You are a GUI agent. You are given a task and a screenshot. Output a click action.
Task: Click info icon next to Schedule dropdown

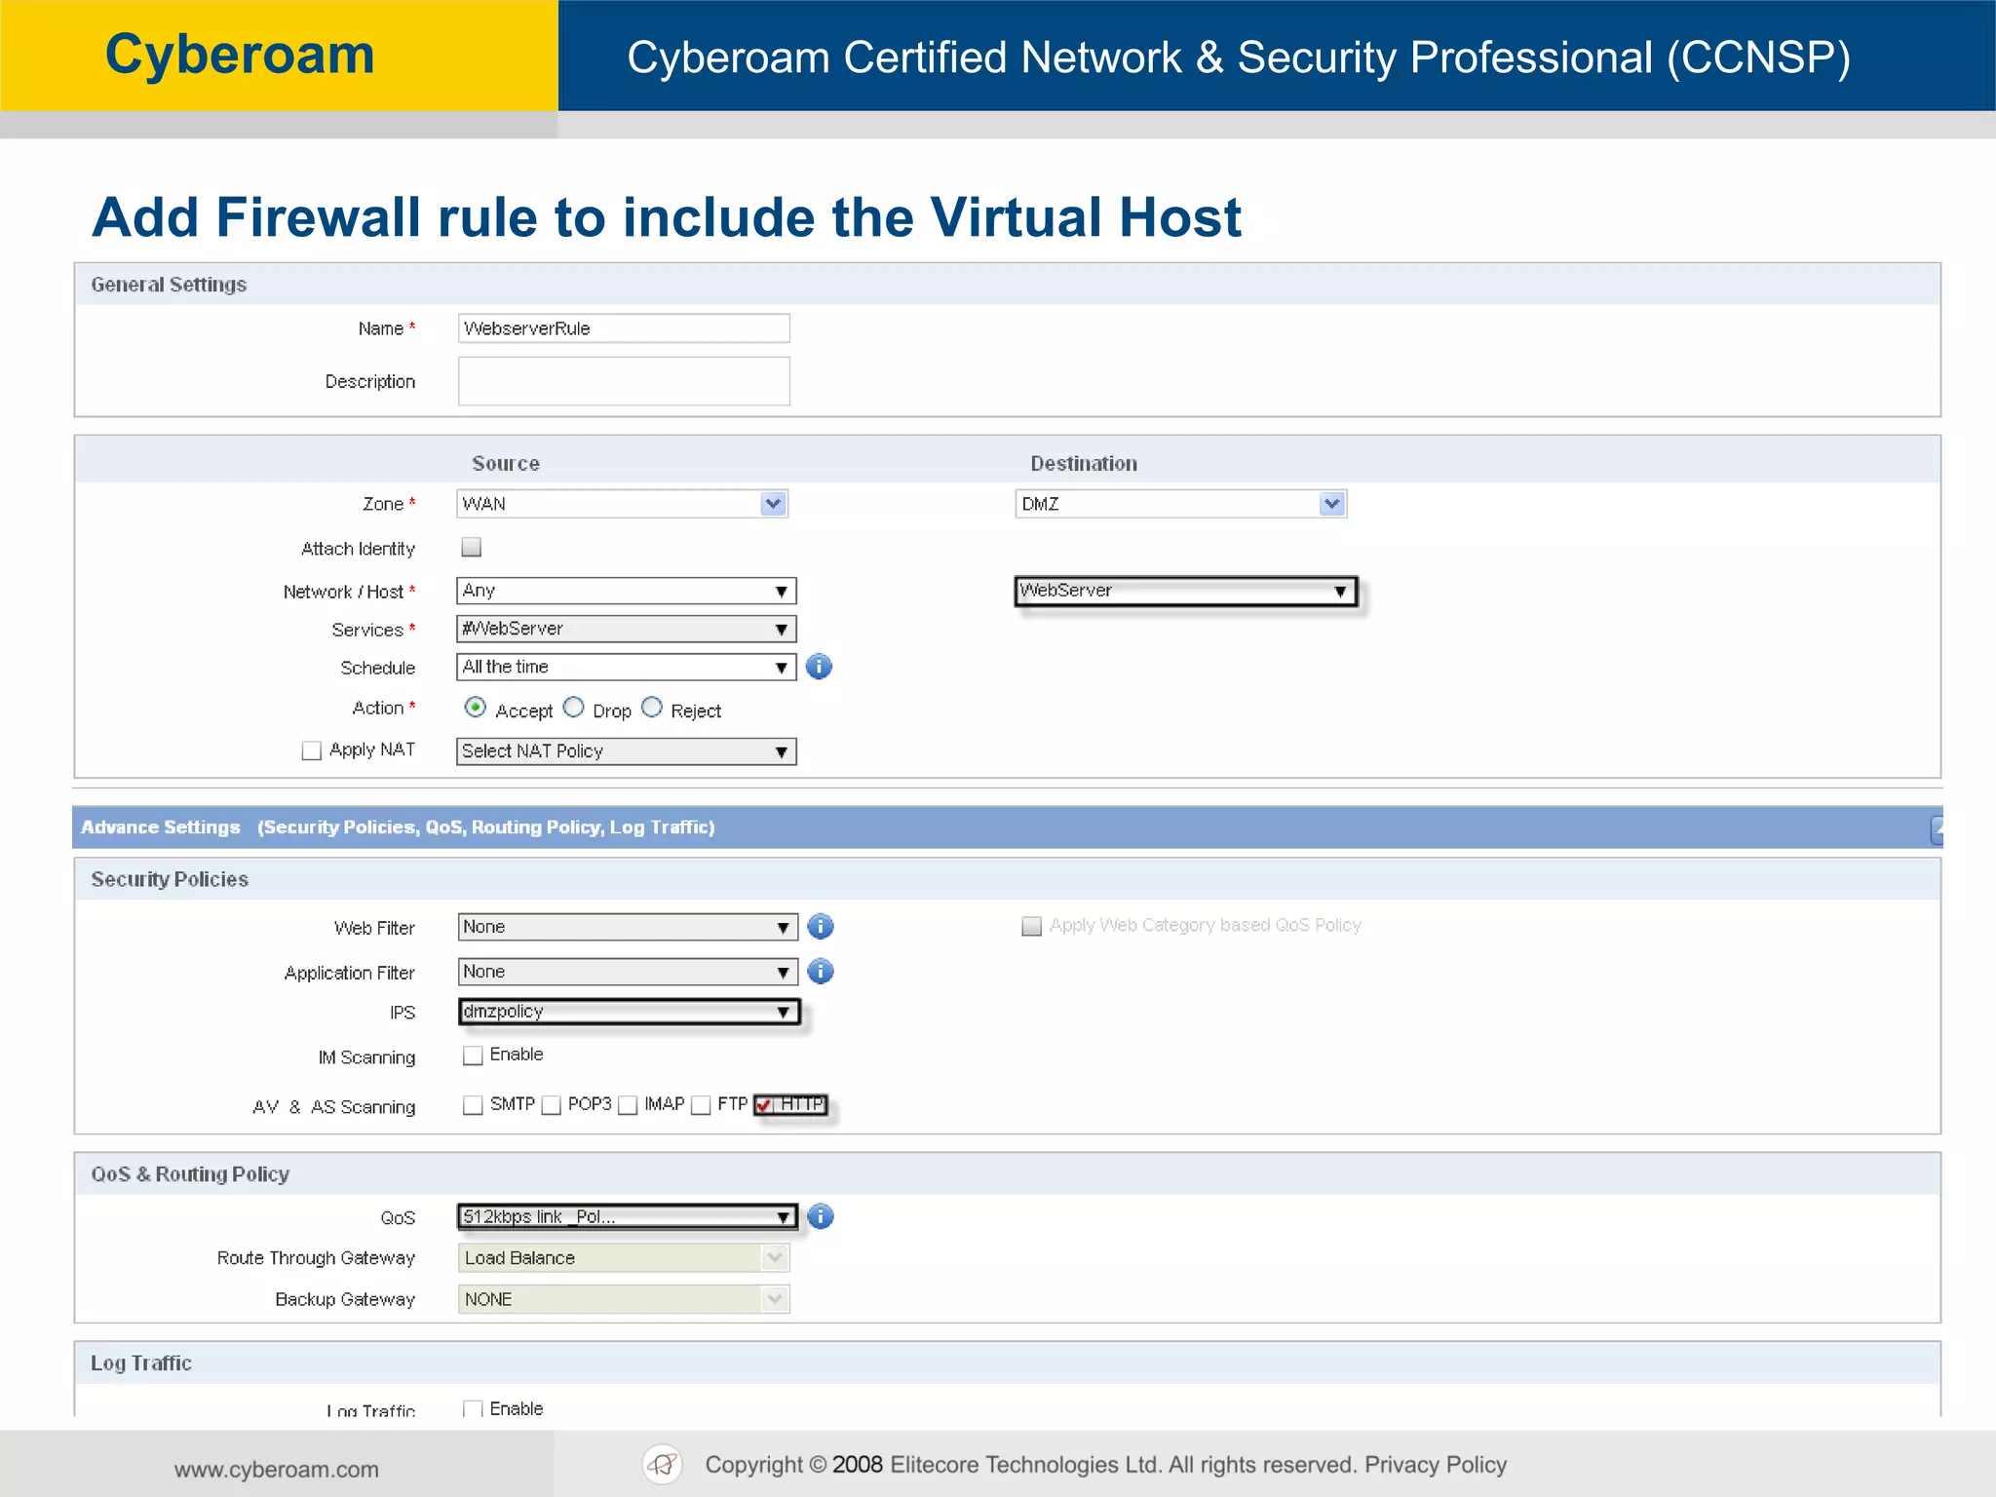point(819,667)
